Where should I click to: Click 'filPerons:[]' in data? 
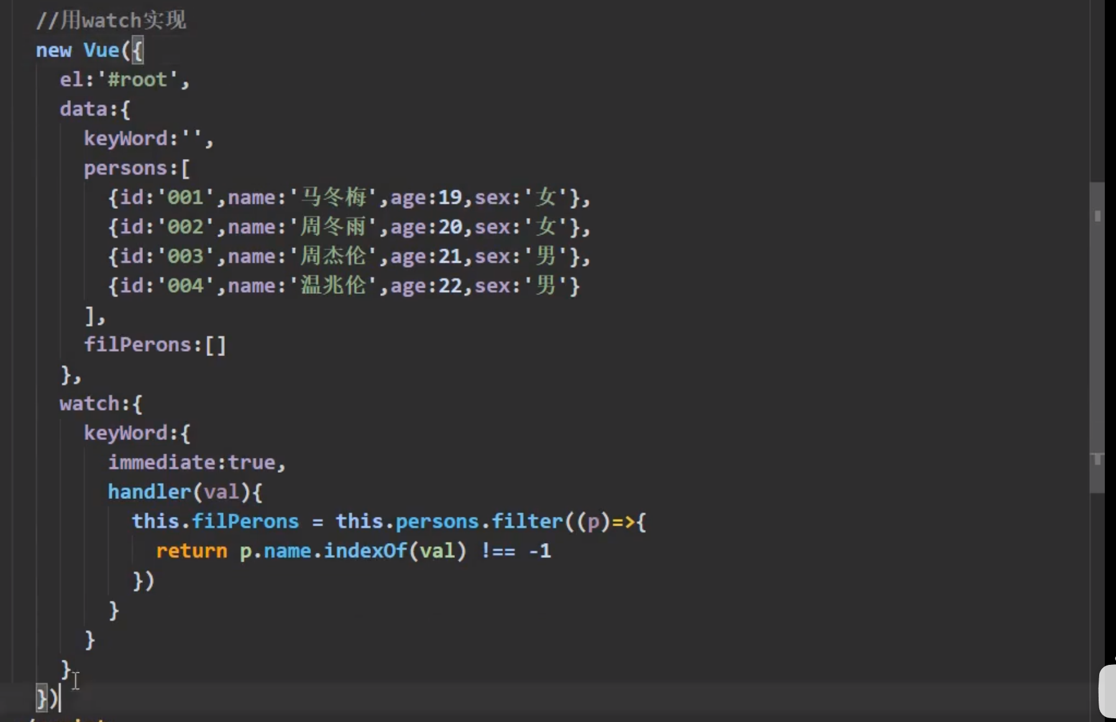[x=155, y=345]
